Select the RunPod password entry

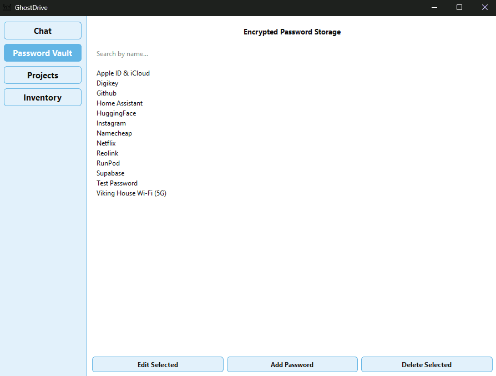click(108, 163)
